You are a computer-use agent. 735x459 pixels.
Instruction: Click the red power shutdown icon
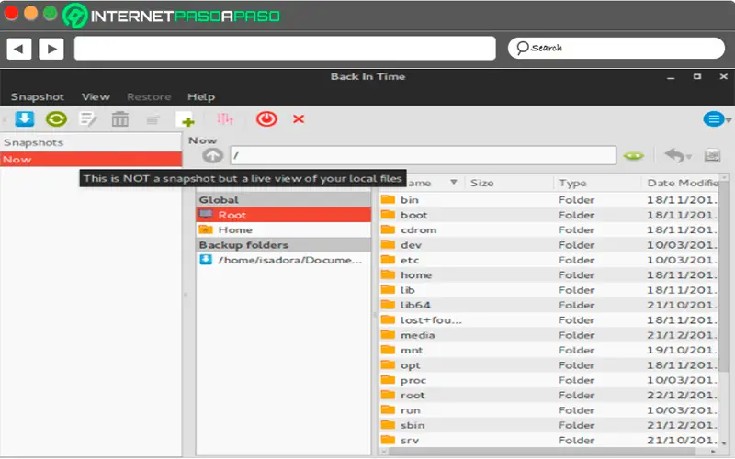pos(266,119)
